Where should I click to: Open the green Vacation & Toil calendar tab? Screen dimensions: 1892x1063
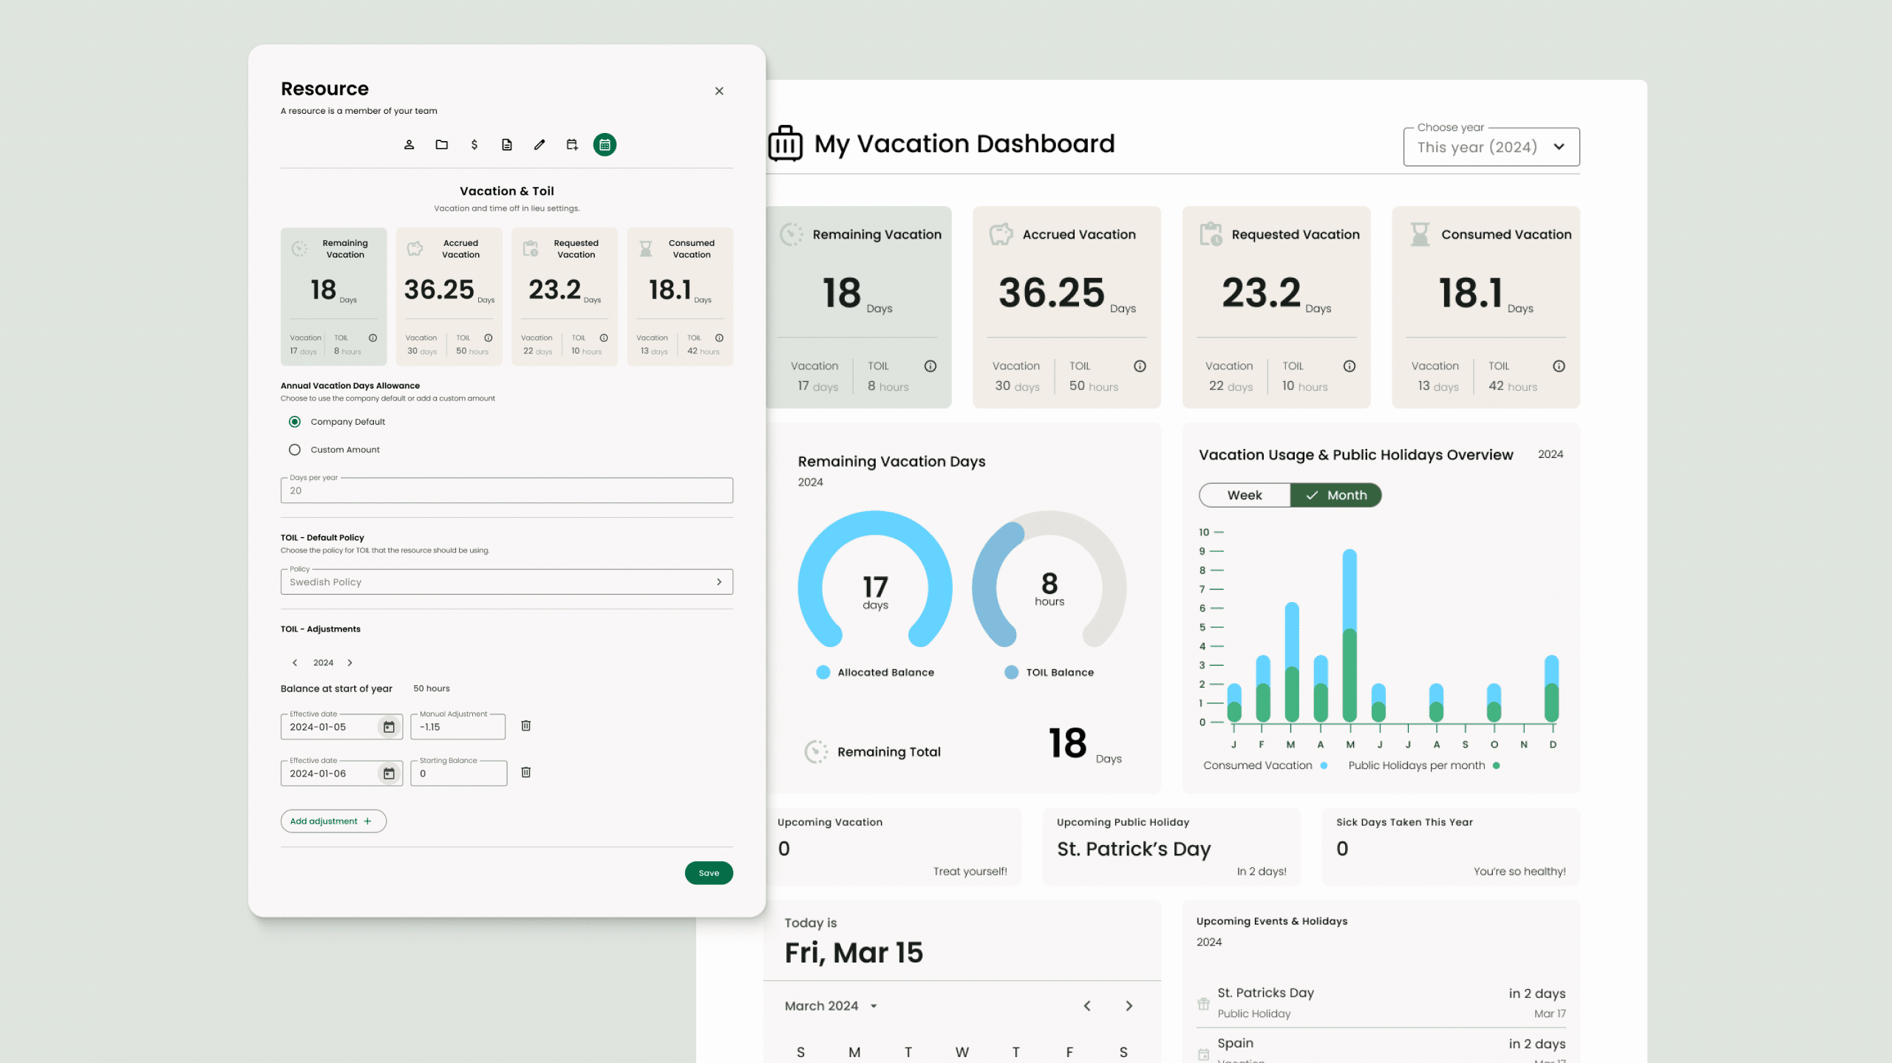click(x=605, y=145)
